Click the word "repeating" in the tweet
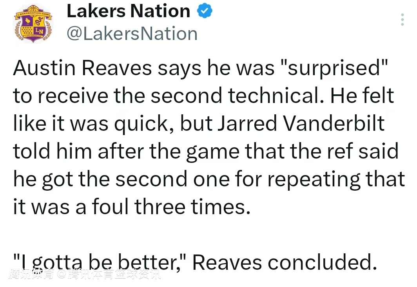 pyautogui.click(x=312, y=179)
